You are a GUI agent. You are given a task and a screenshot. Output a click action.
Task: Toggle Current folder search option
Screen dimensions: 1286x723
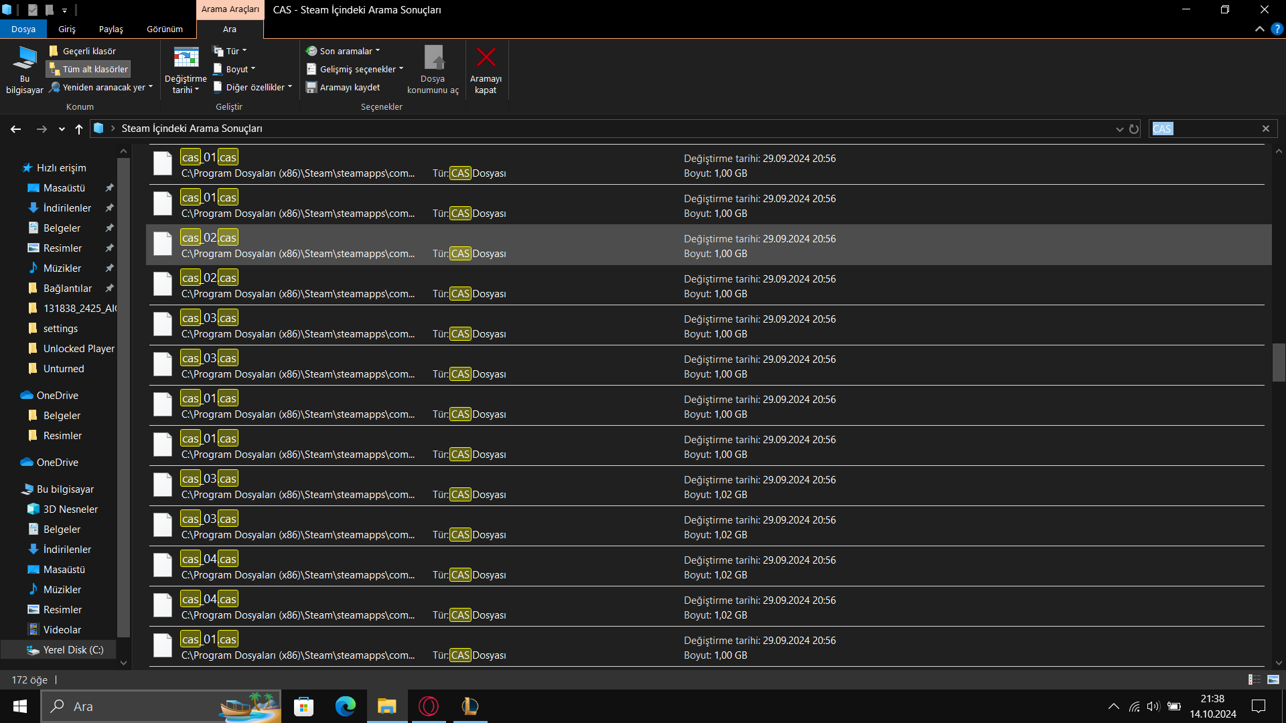pyautogui.click(x=83, y=52)
